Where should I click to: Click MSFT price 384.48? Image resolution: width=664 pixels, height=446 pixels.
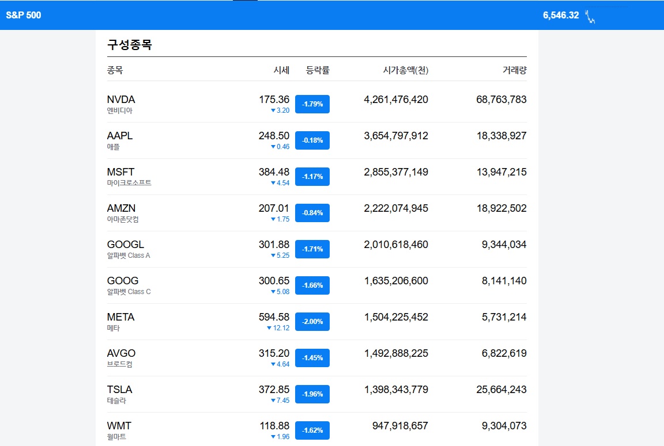point(274,172)
